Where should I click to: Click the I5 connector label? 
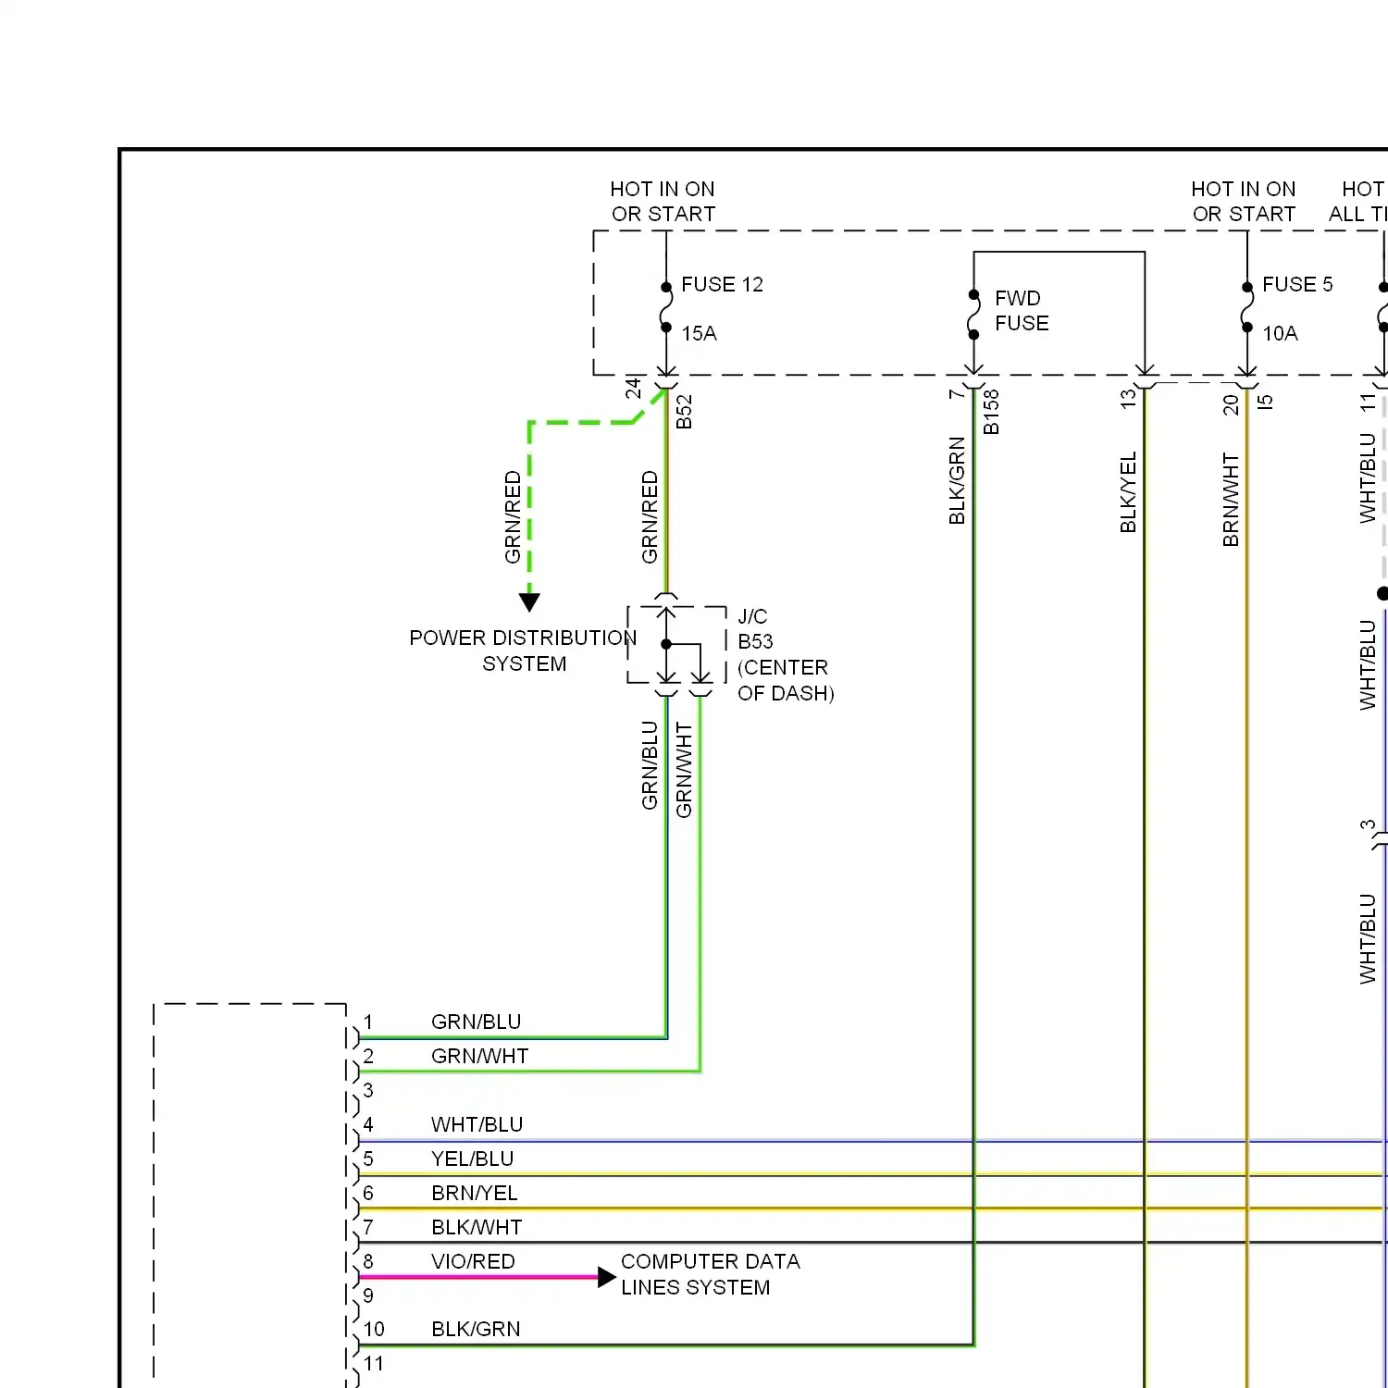1265,403
